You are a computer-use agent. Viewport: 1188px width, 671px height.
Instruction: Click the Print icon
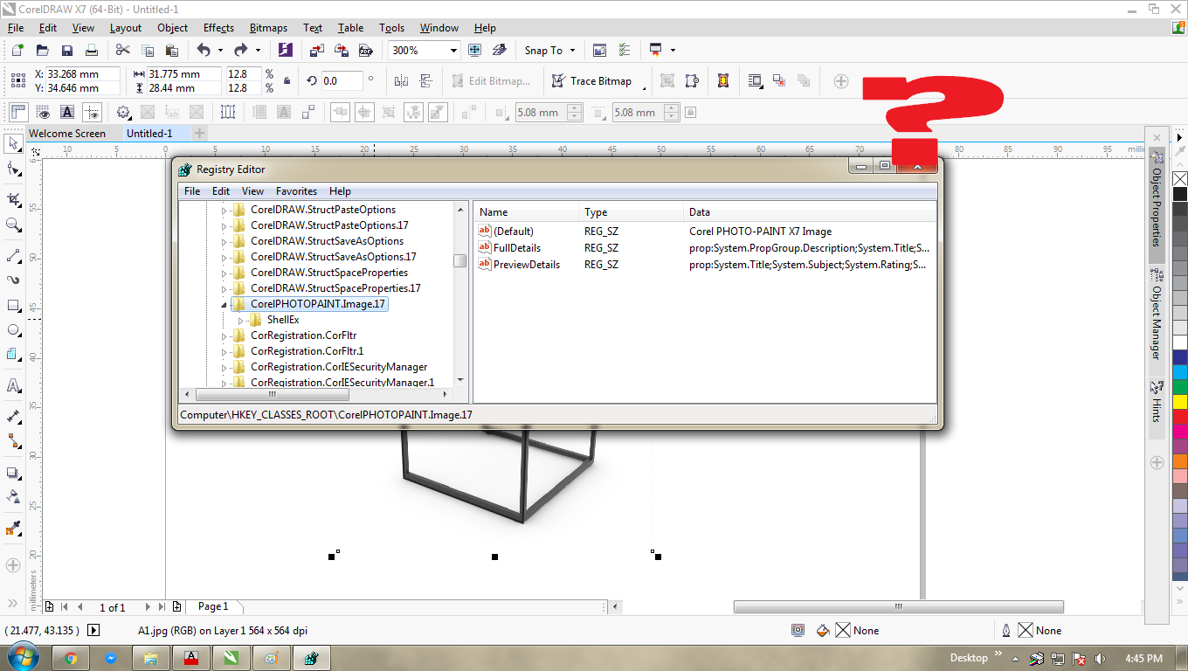[x=91, y=50]
